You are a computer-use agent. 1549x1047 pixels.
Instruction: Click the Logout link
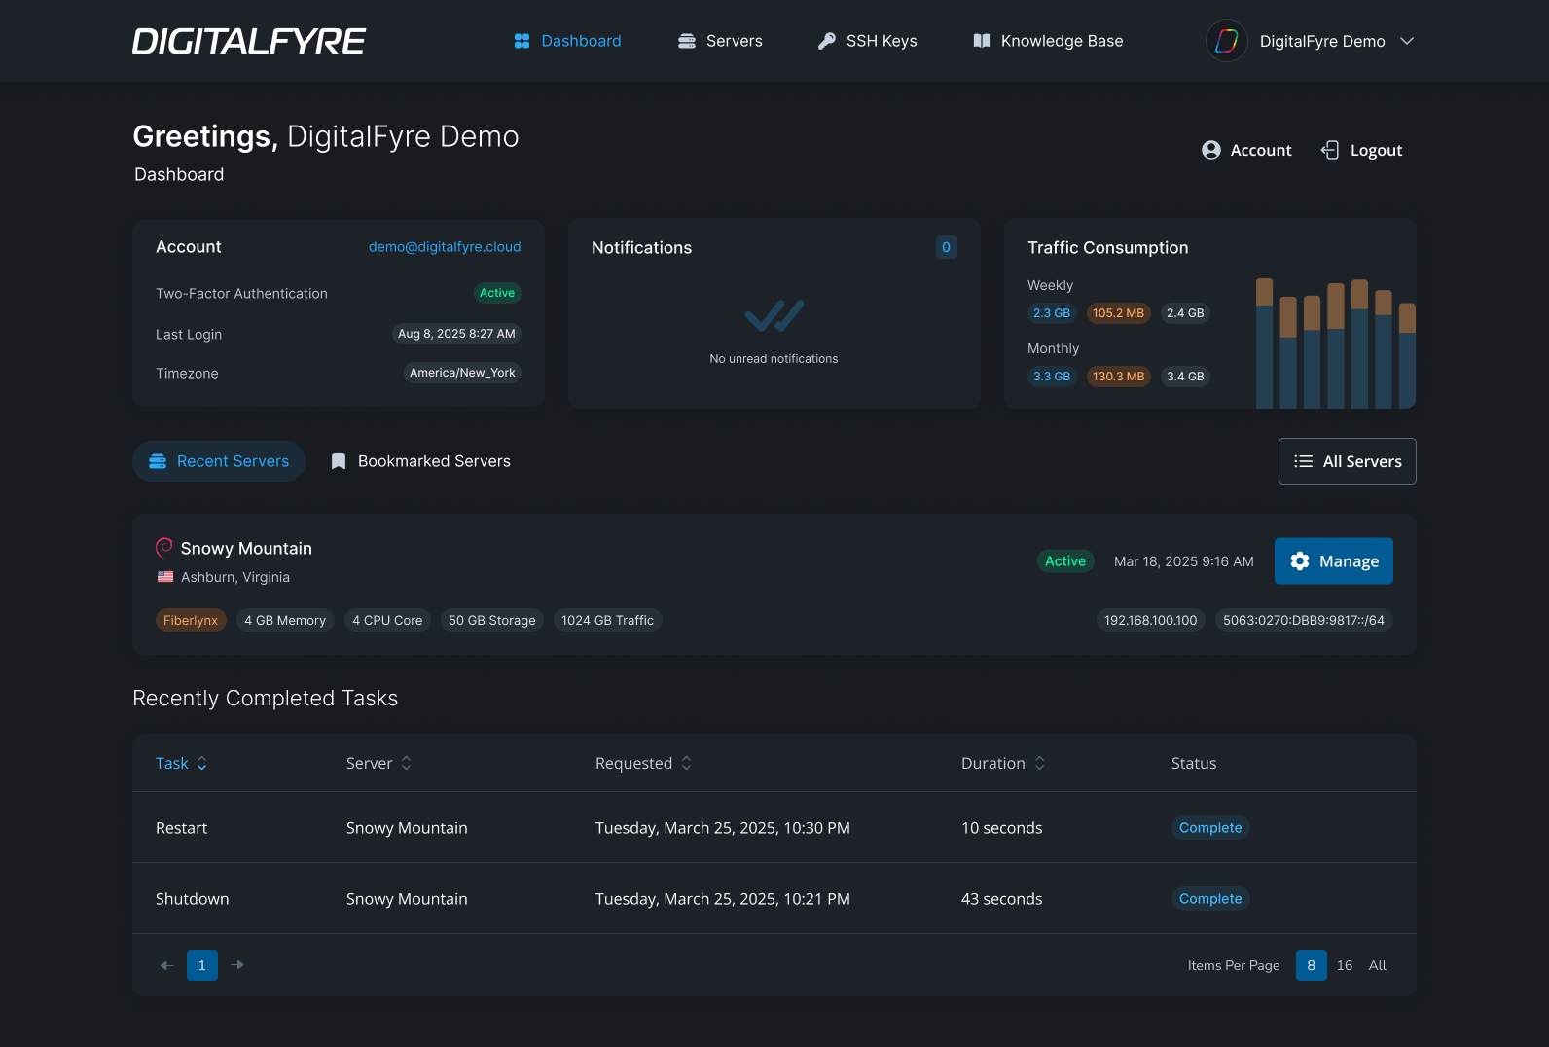point(1362,150)
